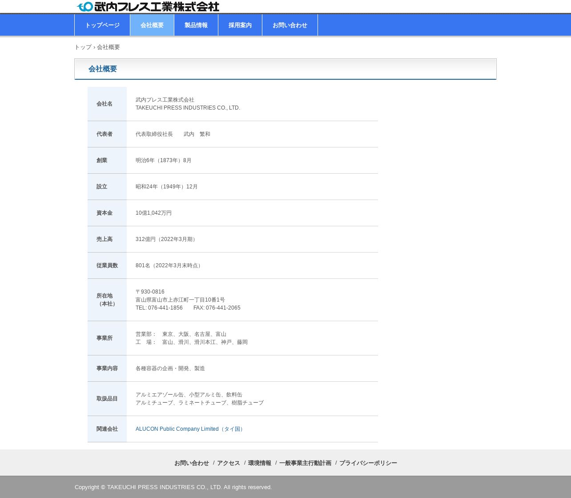This screenshot has height=498, width=571.
Task: Click the 会社概要 section heading
Action: [x=103, y=69]
